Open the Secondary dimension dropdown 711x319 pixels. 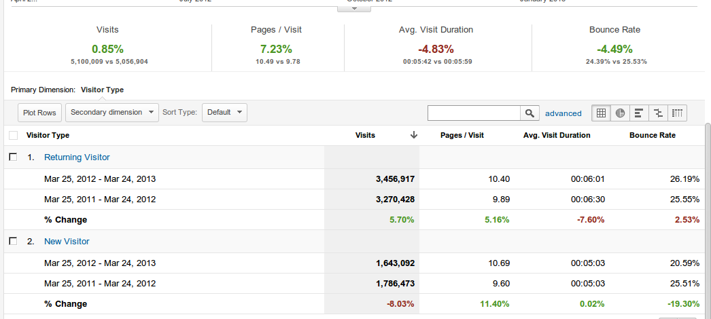(x=112, y=113)
